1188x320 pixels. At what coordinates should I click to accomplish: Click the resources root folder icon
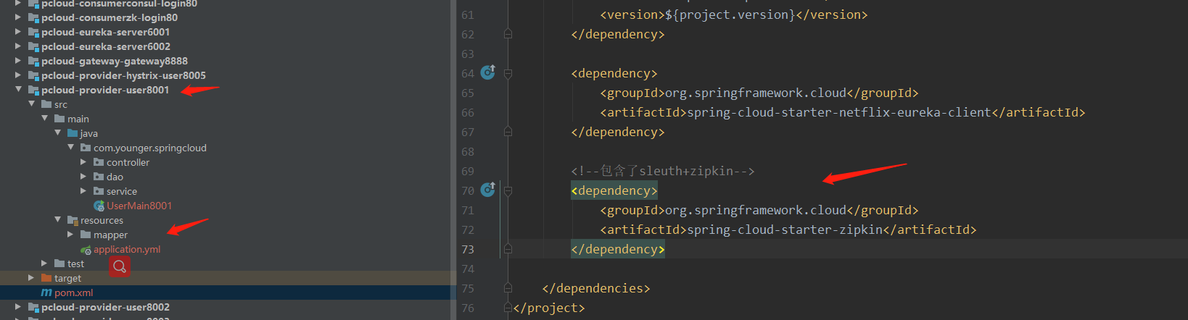click(x=73, y=220)
